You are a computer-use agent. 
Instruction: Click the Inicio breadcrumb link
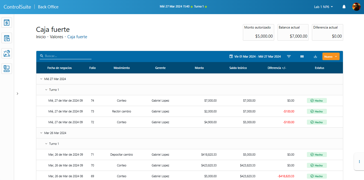(x=41, y=37)
